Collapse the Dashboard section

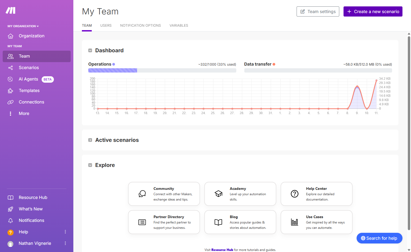tap(90, 50)
